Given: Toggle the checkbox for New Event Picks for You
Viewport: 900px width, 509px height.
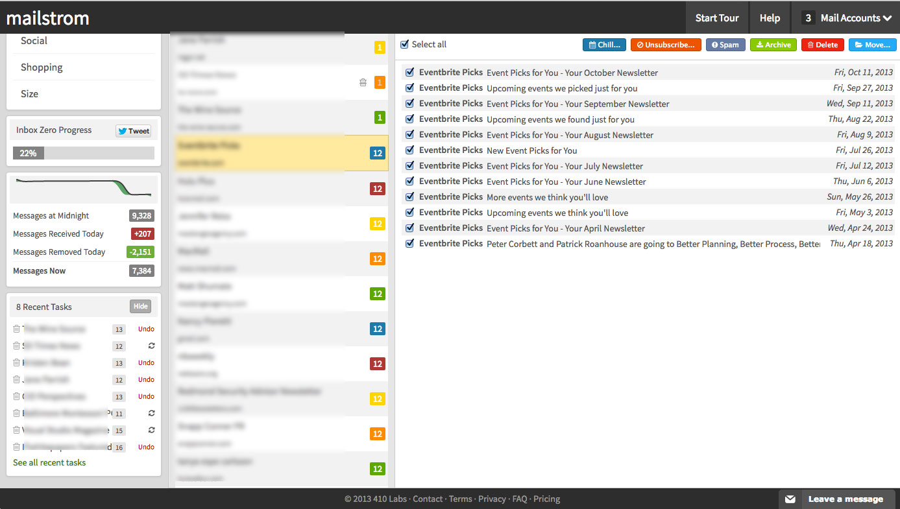Looking at the screenshot, I should 409,150.
